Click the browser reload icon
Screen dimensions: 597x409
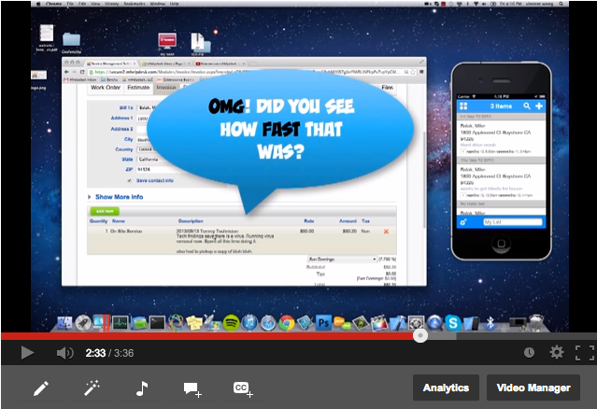(x=82, y=72)
